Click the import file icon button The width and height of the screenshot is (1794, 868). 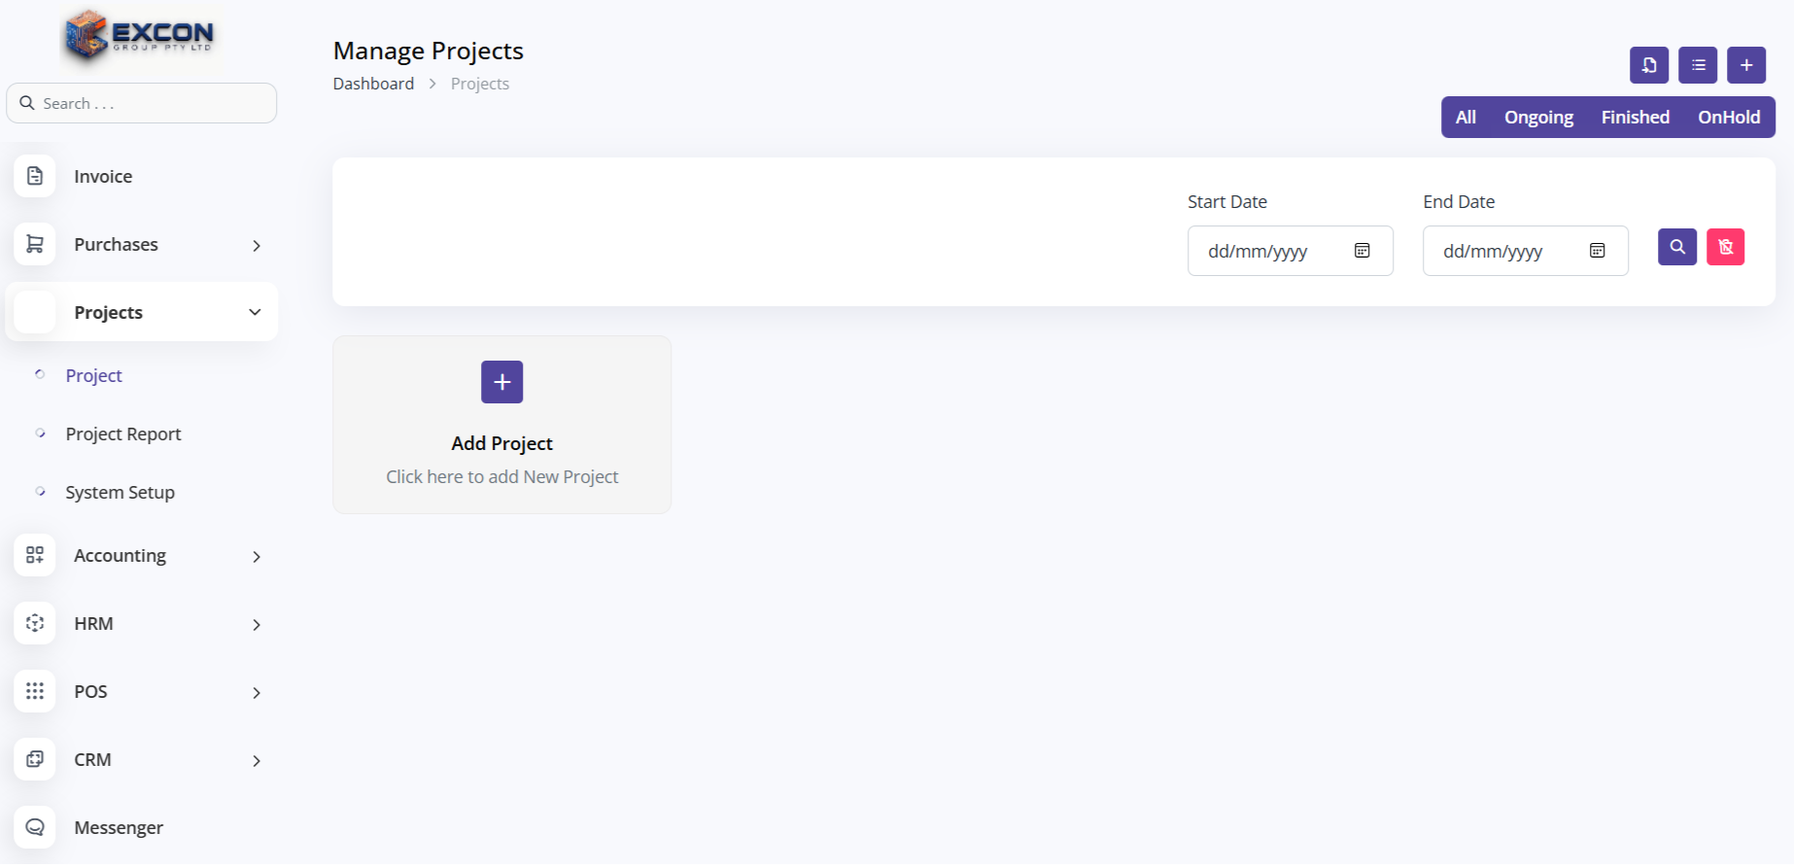pos(1648,65)
